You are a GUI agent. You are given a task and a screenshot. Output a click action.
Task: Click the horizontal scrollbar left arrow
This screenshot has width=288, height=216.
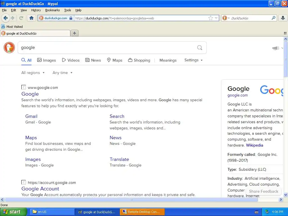click(2, 199)
